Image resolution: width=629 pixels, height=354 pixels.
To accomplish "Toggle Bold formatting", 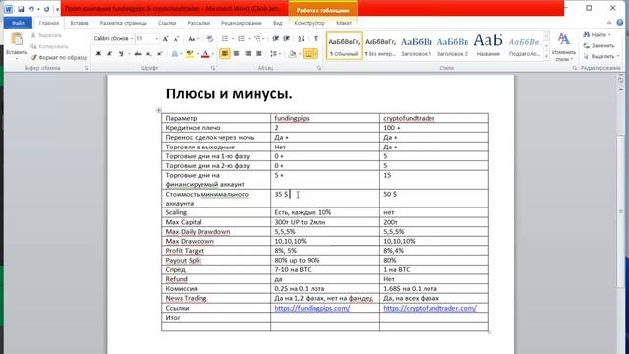I will (98, 54).
